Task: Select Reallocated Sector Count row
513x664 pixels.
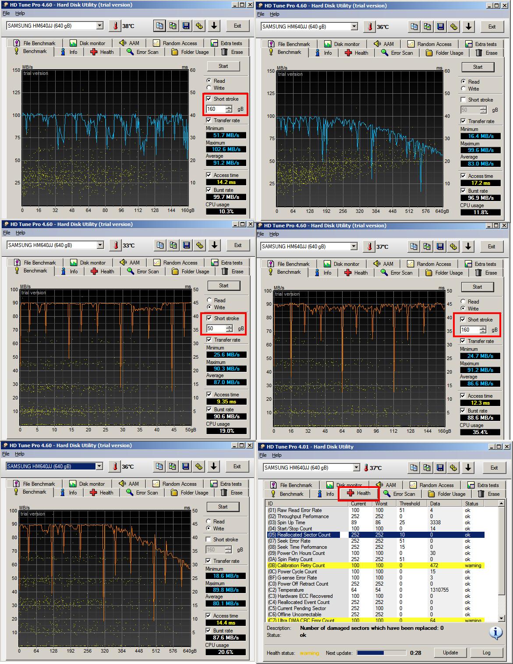Action: (376, 535)
